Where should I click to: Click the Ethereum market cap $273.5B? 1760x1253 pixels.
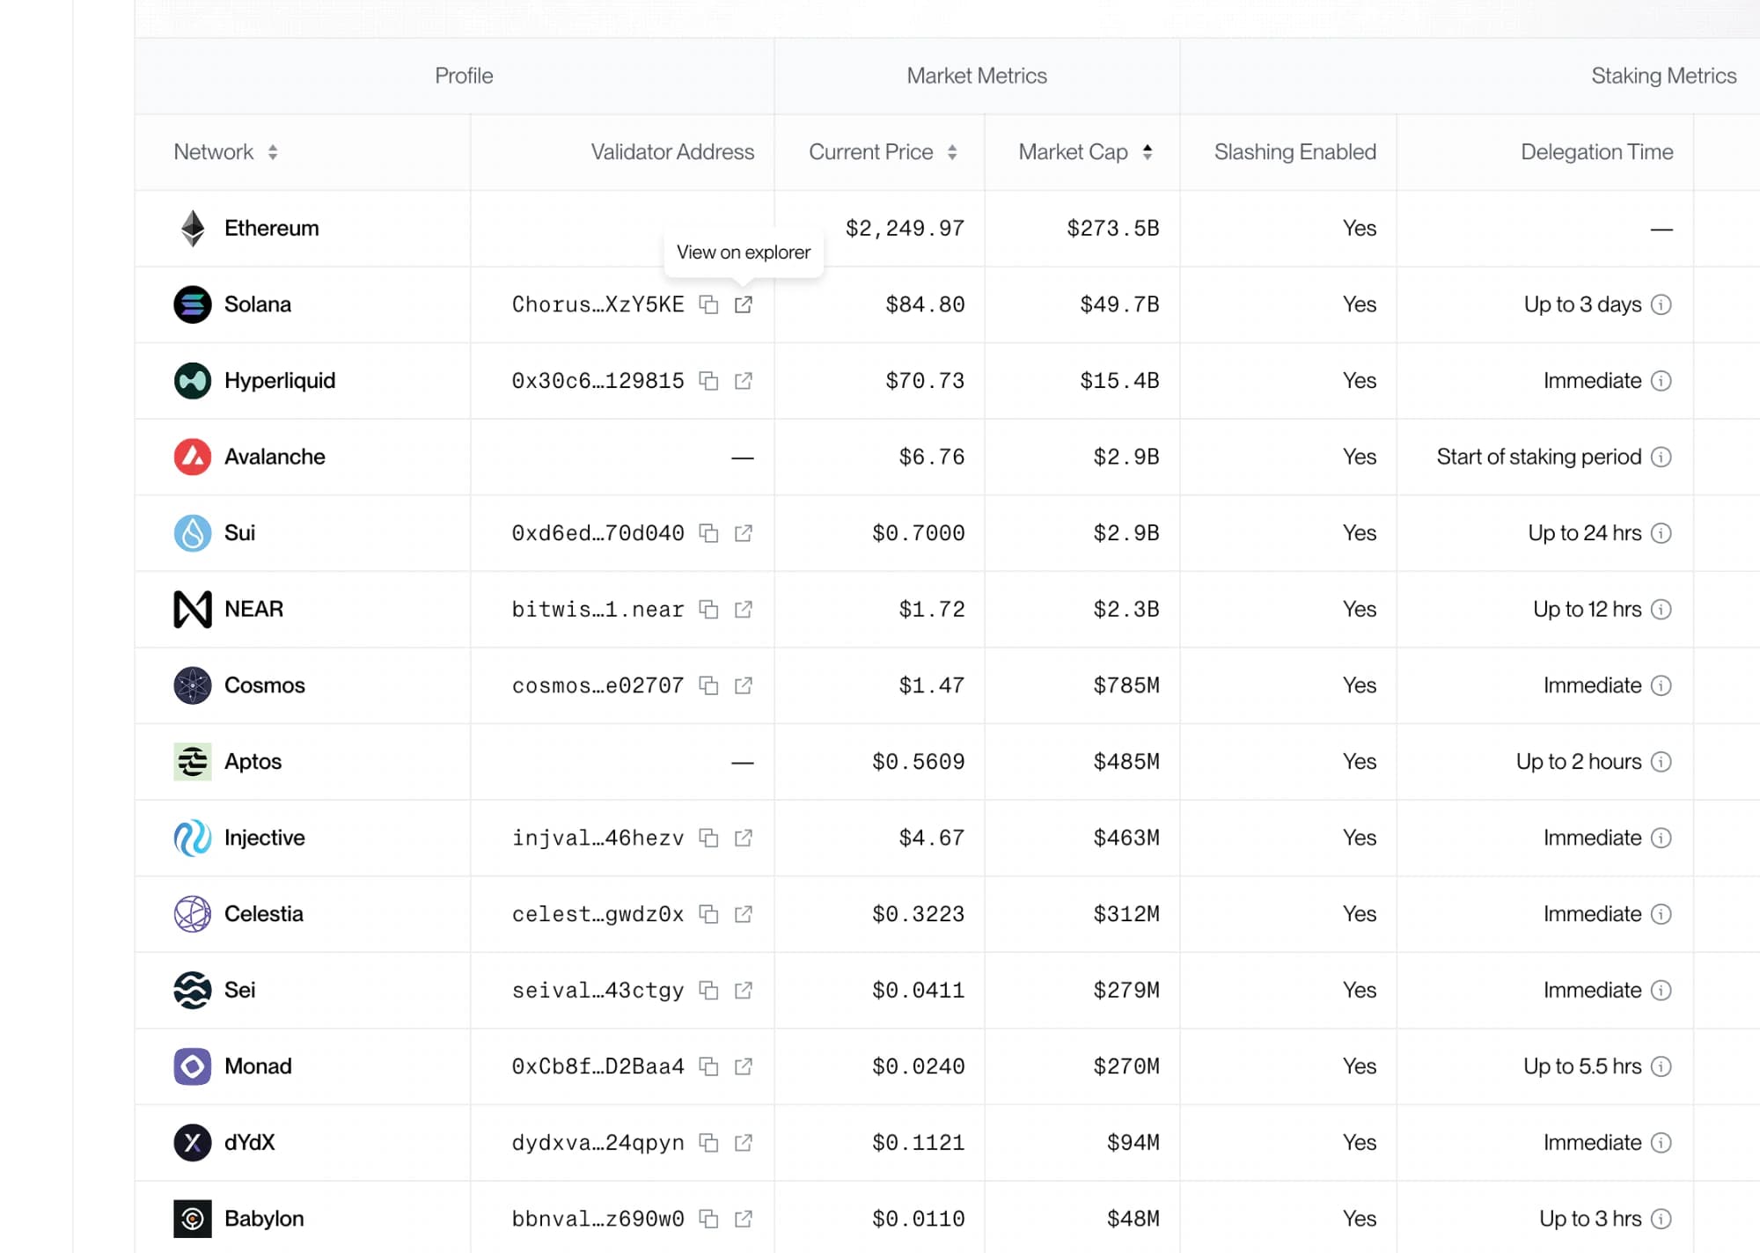pos(1112,229)
